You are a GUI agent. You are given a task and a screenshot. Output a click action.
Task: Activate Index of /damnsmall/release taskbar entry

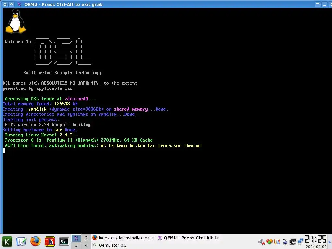[x=124, y=238]
